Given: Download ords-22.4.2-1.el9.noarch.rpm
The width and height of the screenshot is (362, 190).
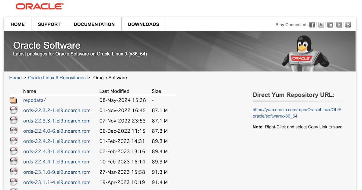Looking at the screenshot, I should pos(57,141).
